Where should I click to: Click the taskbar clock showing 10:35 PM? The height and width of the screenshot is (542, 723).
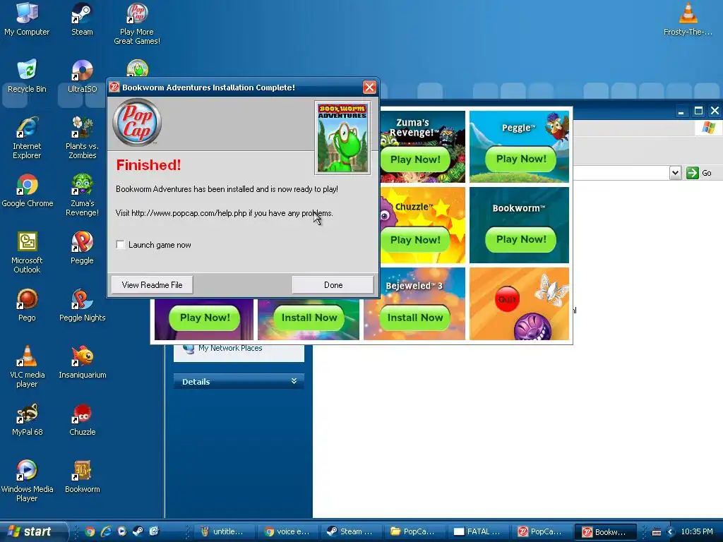(x=697, y=531)
